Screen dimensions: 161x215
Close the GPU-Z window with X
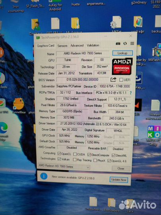pyautogui.click(x=131, y=36)
